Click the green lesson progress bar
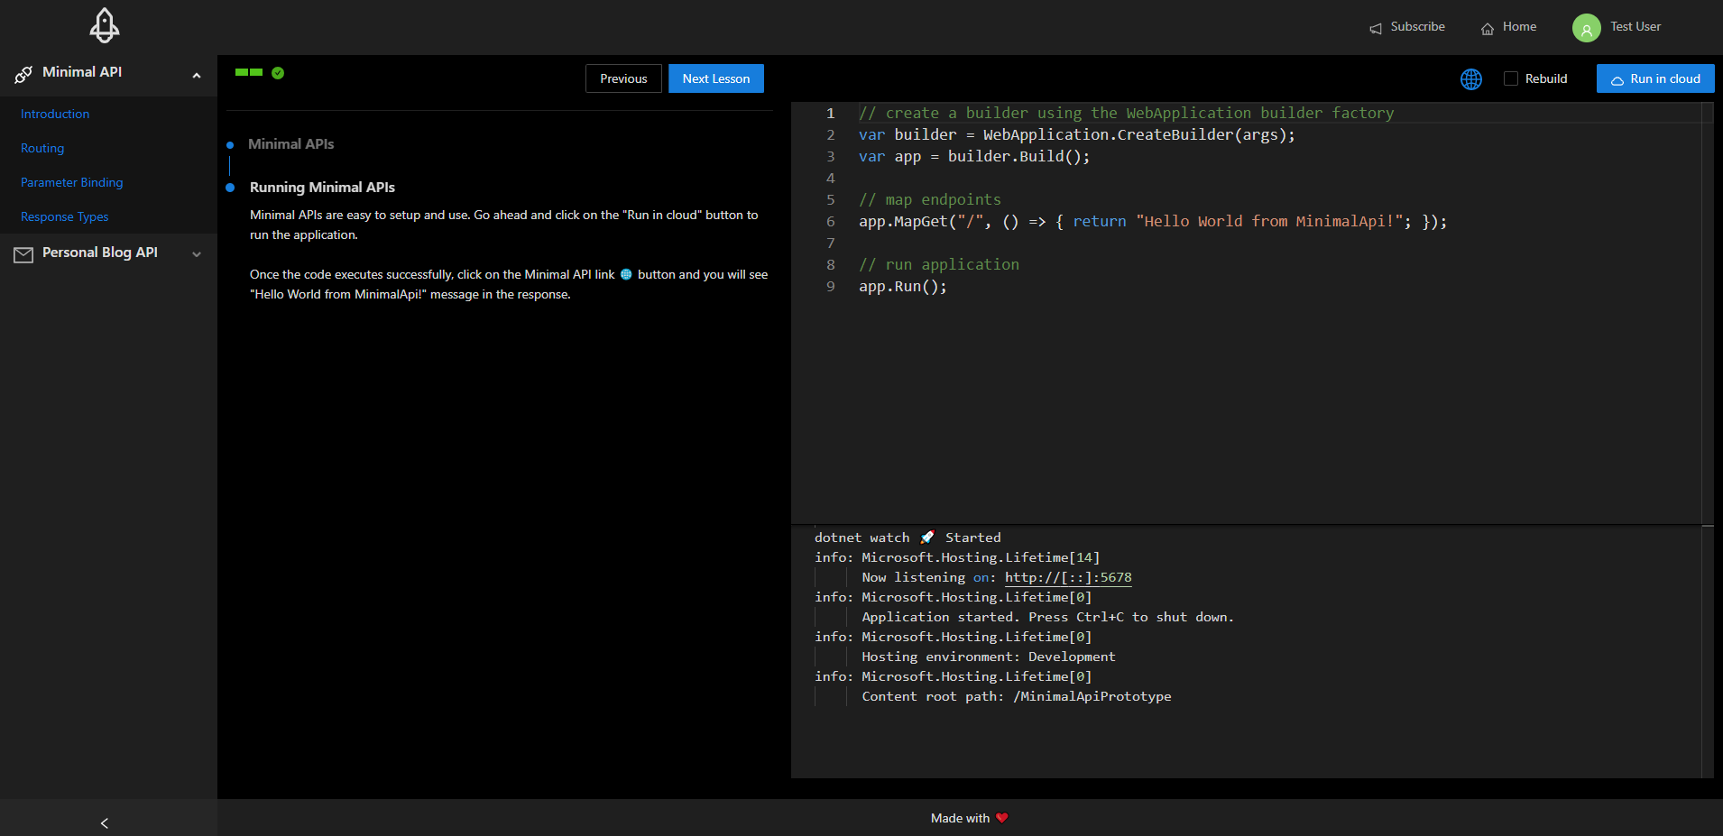1723x836 pixels. click(249, 72)
